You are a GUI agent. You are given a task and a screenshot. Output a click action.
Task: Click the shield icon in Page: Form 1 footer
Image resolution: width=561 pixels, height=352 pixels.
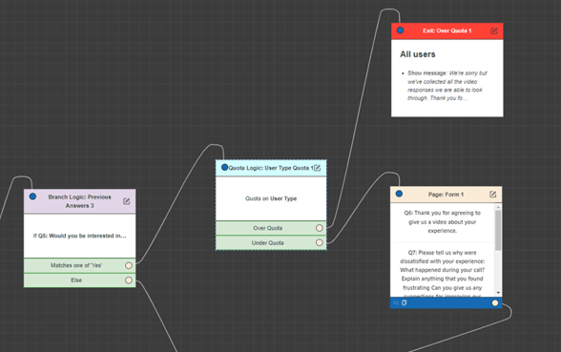[405, 303]
